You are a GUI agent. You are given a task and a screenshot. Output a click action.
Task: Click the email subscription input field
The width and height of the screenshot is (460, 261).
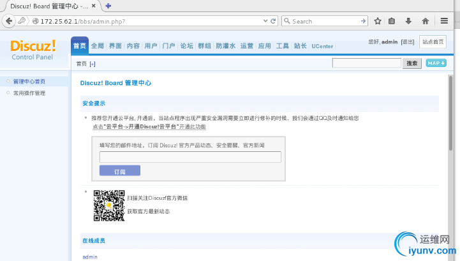pos(190,157)
